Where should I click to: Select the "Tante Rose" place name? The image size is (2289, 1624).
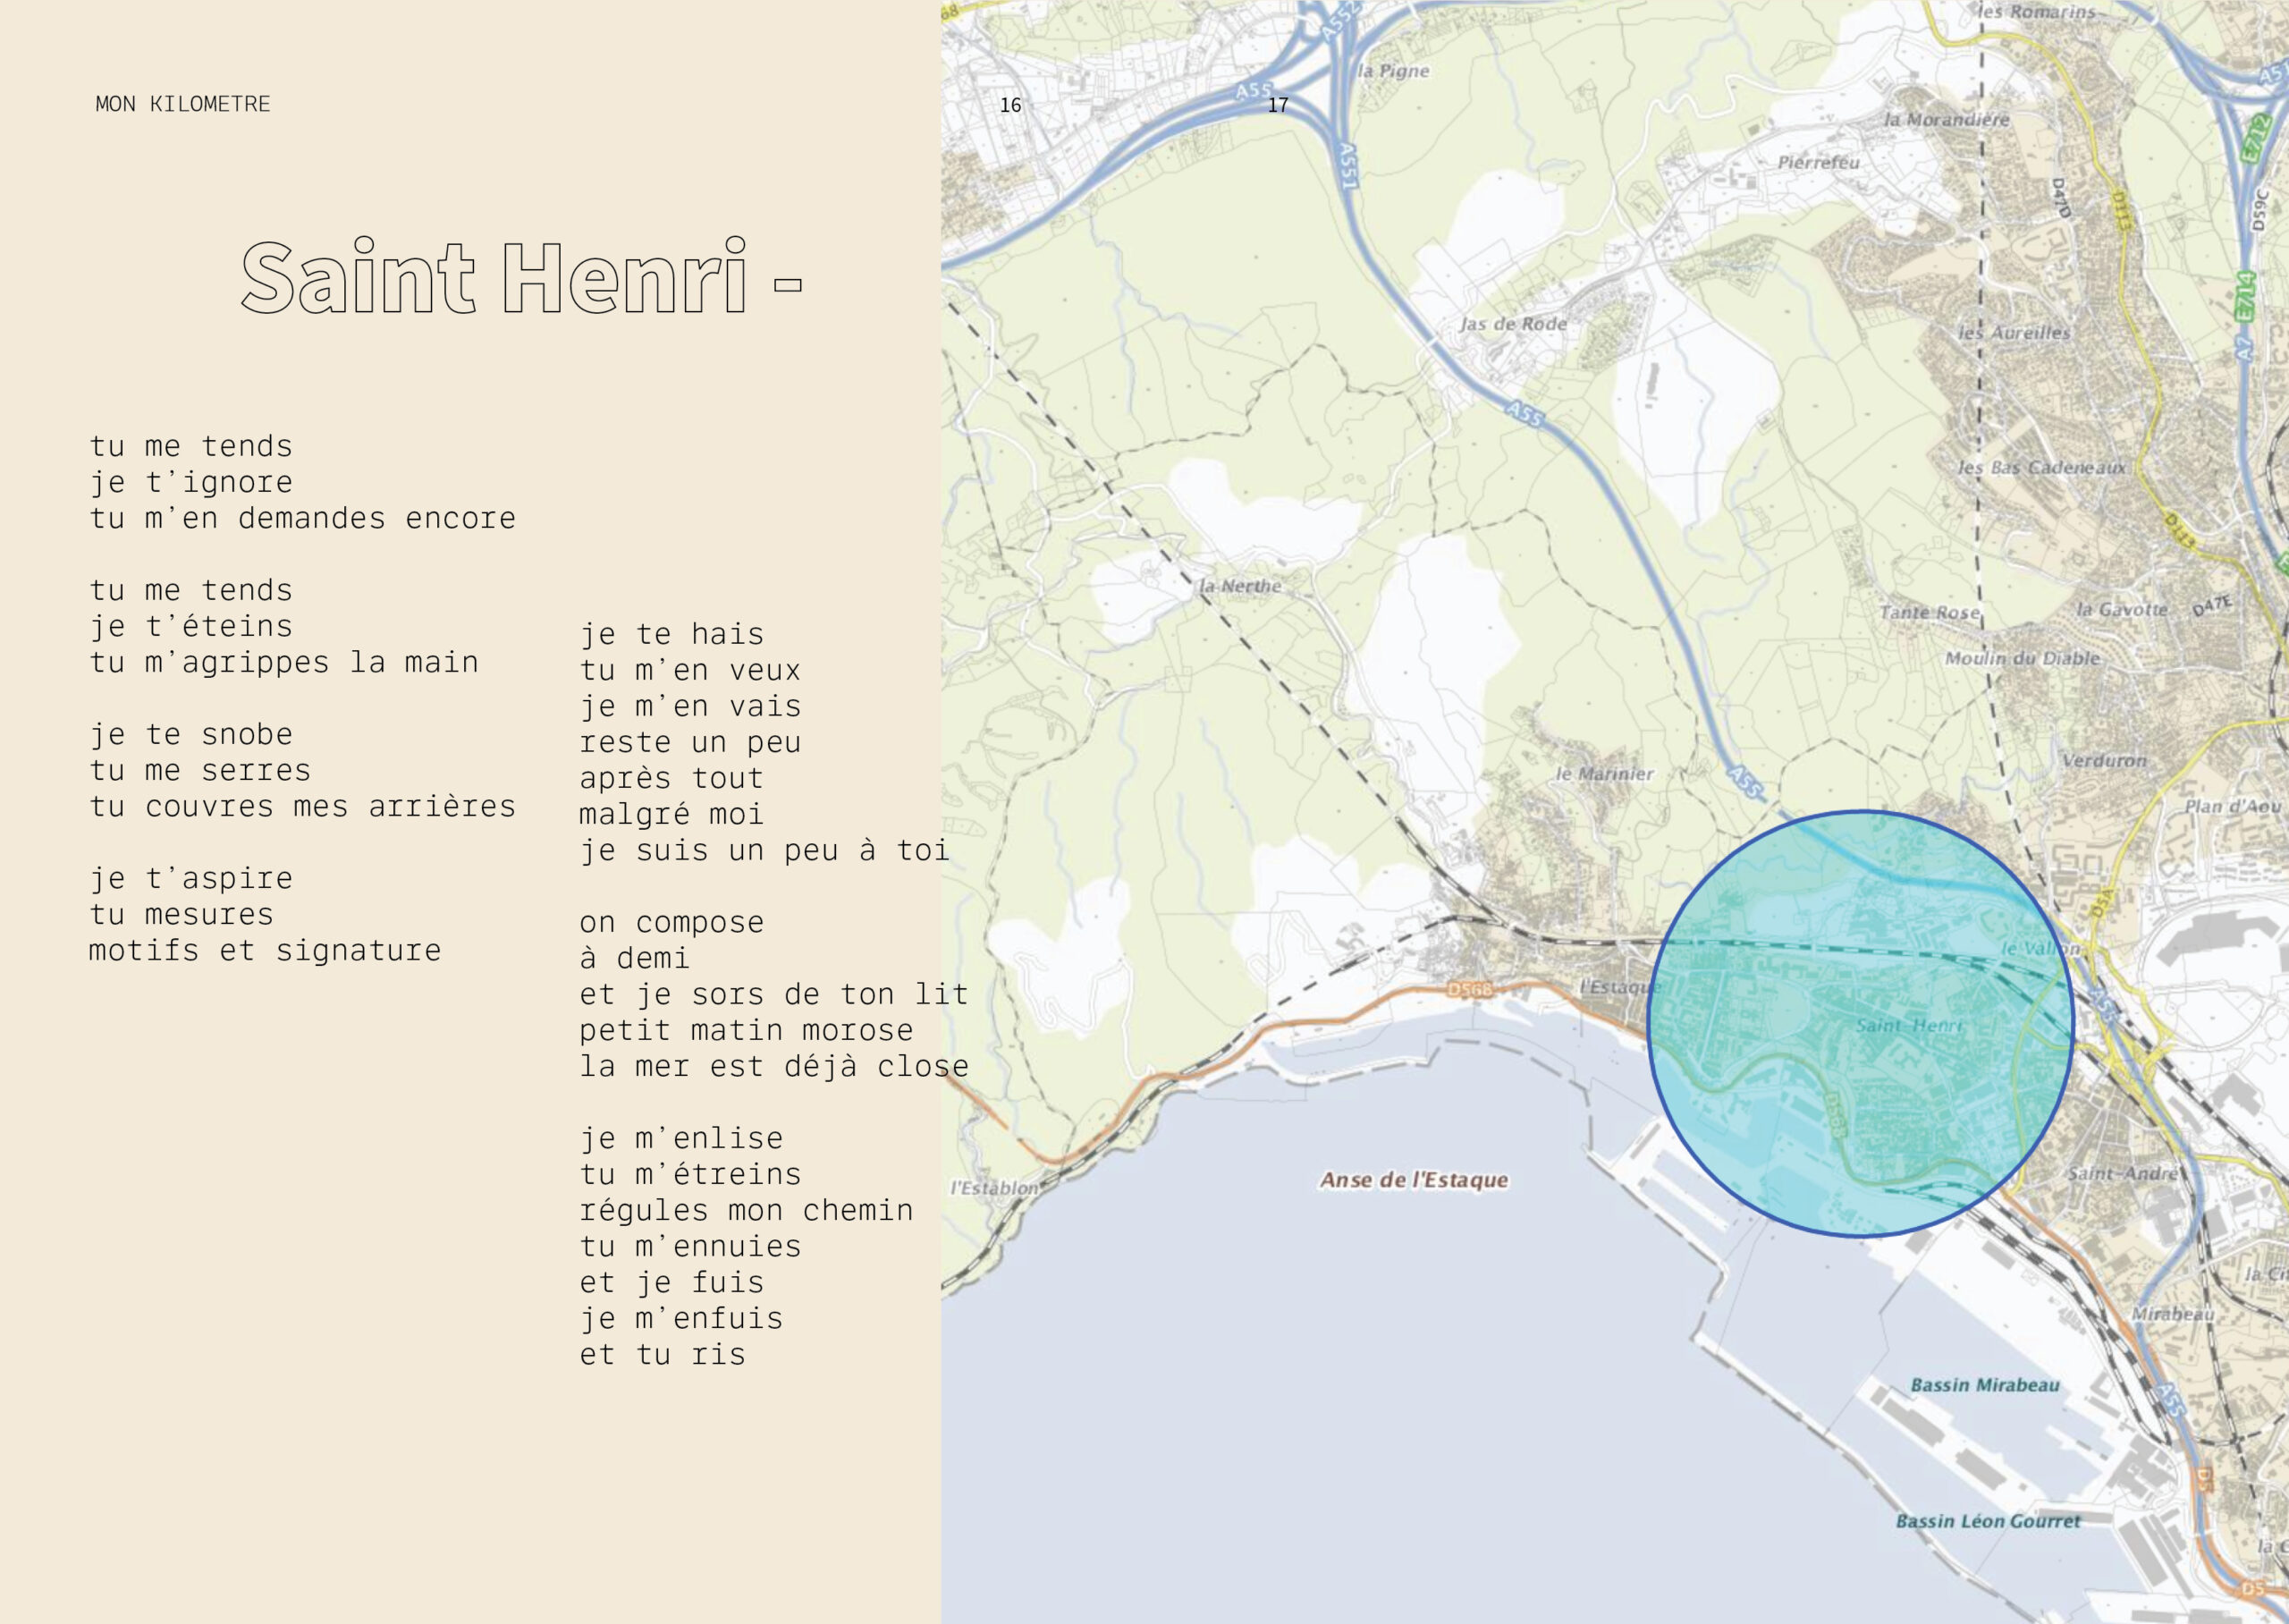coord(1930,612)
